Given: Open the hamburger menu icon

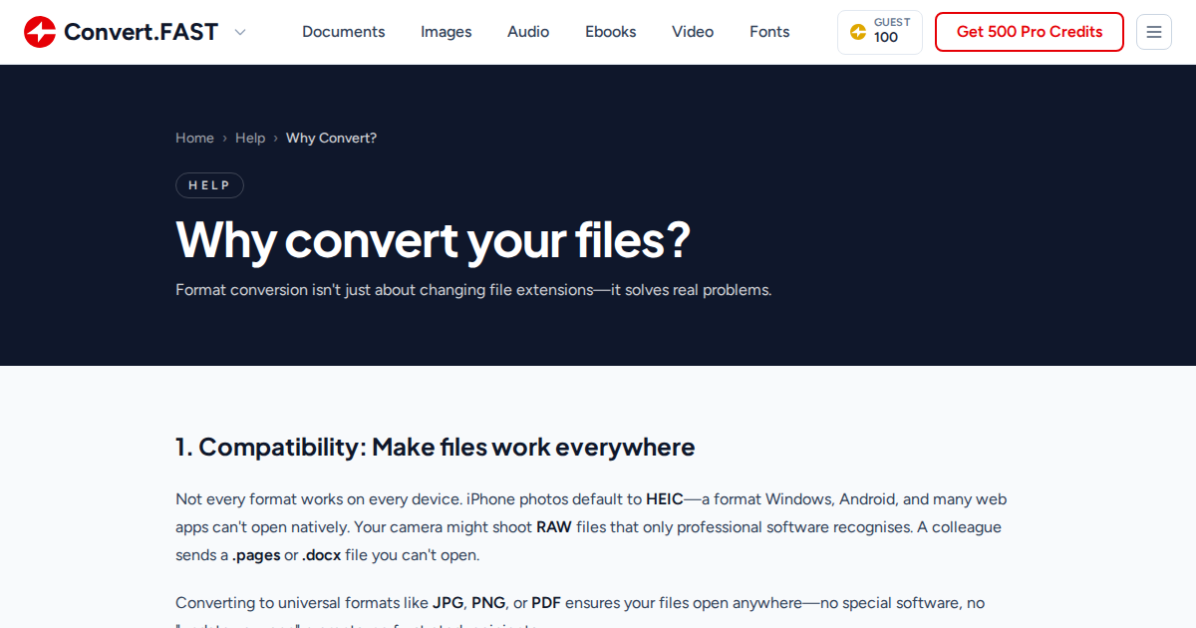Looking at the screenshot, I should pyautogui.click(x=1154, y=32).
